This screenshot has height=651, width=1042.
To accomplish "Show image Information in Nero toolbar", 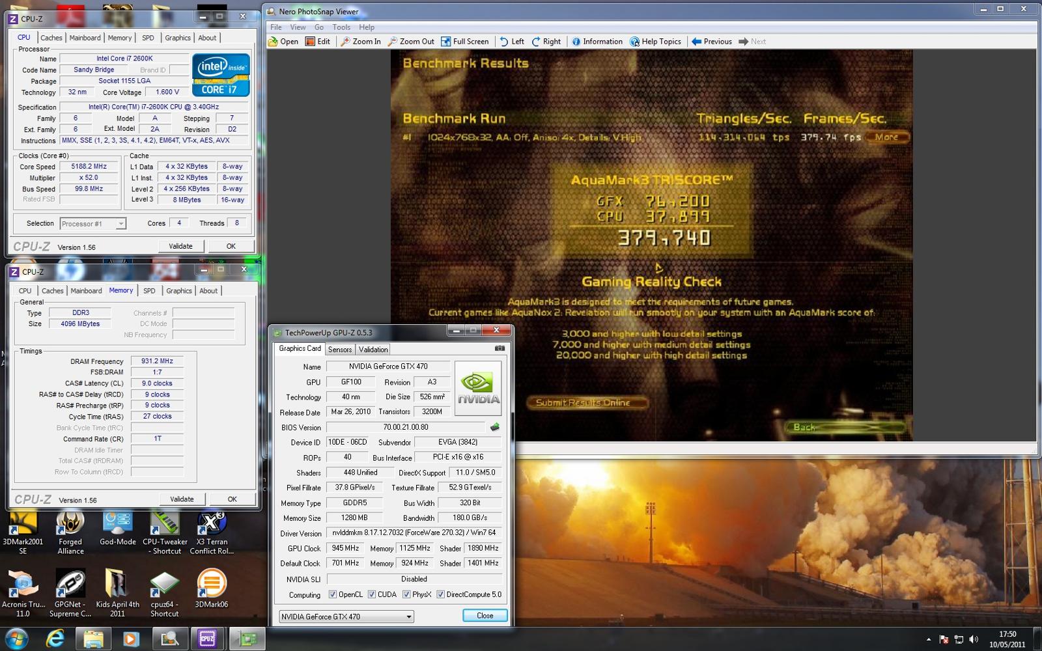I will pyautogui.click(x=597, y=42).
